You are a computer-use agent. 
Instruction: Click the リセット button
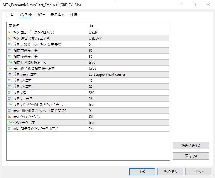click(x=198, y=172)
